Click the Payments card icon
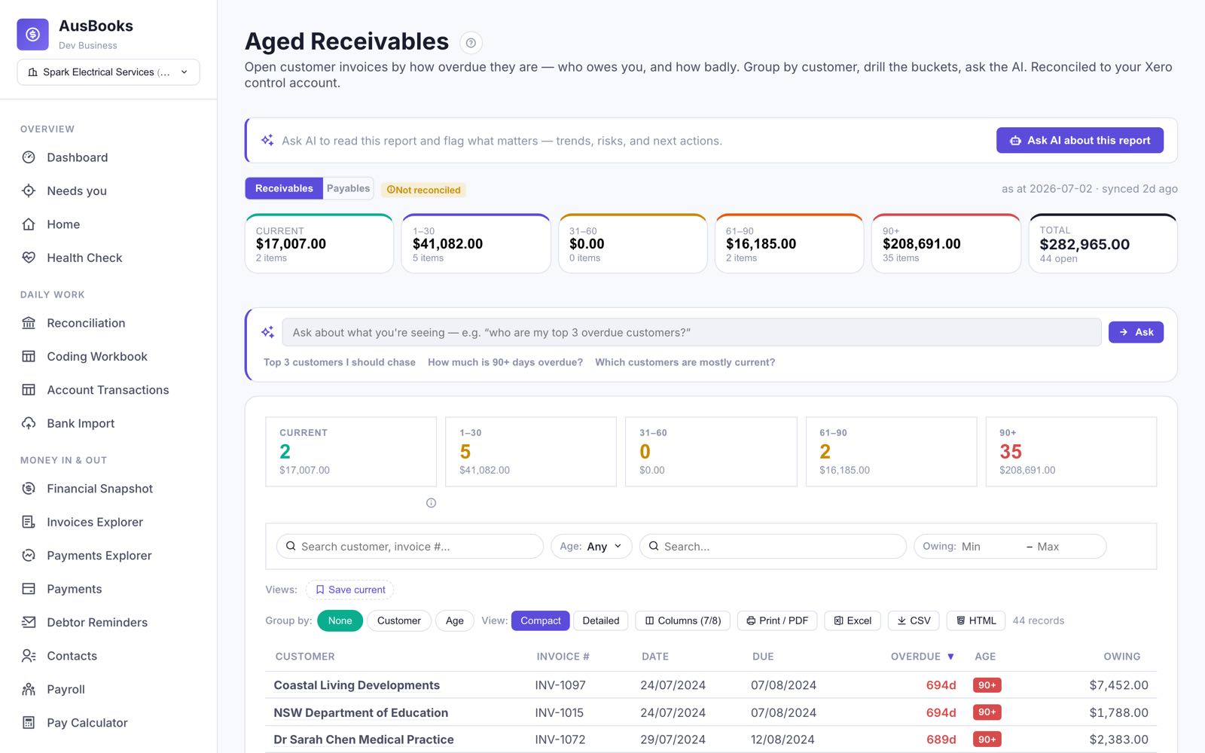 (29, 589)
